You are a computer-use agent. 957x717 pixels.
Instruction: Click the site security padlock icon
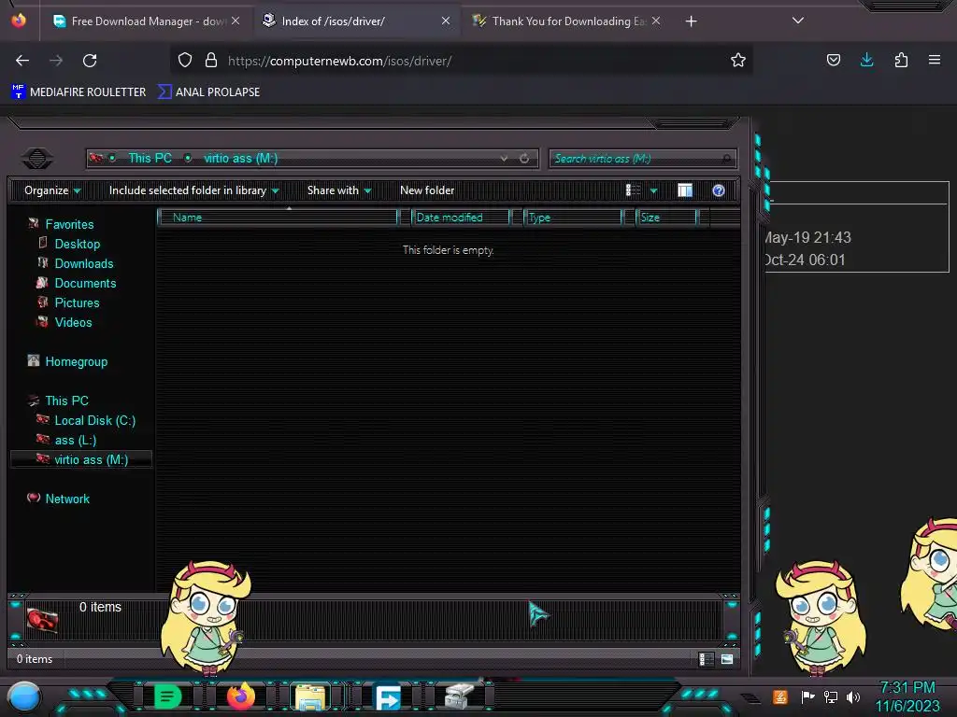(211, 60)
